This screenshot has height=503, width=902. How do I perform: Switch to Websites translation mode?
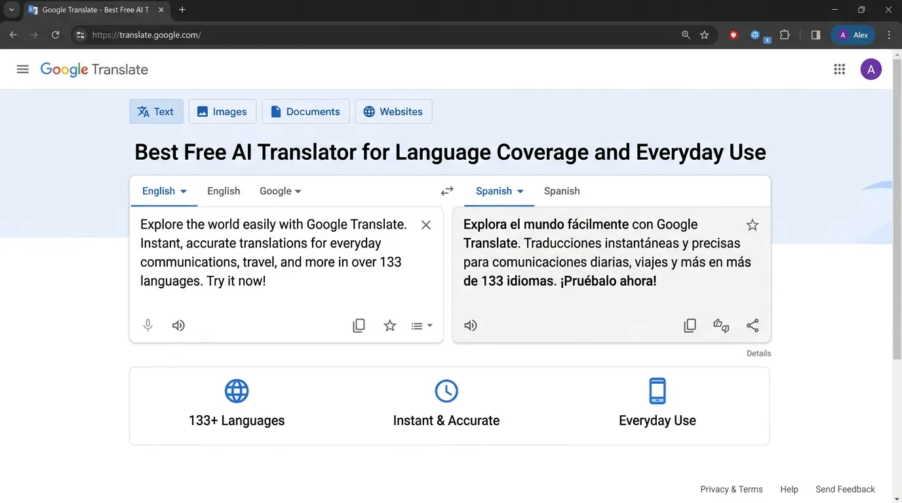tap(393, 111)
